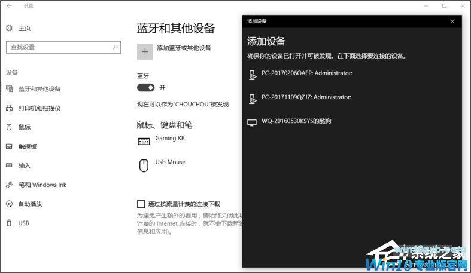Open 鼠标 settings page
This screenshot has width=471, height=273.
pos(25,127)
